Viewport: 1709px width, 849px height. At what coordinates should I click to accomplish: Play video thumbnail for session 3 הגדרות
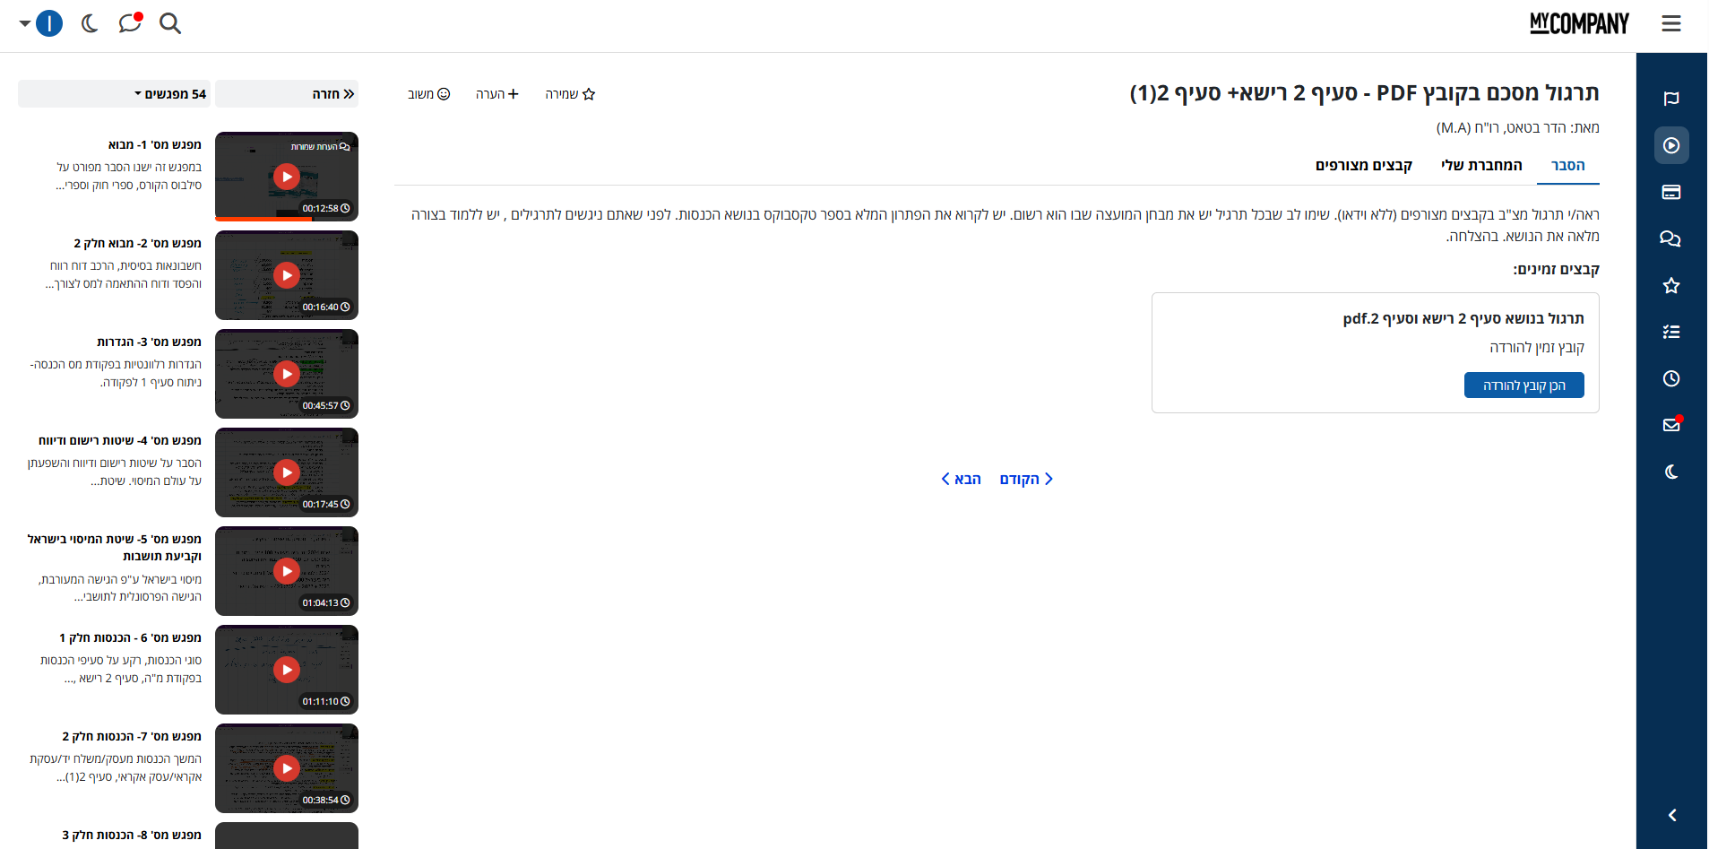(287, 374)
